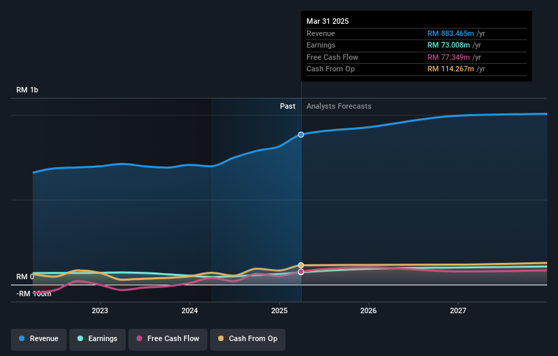Click free cash flow value RM 77.349m
The width and height of the screenshot is (558, 356).
pos(449,57)
